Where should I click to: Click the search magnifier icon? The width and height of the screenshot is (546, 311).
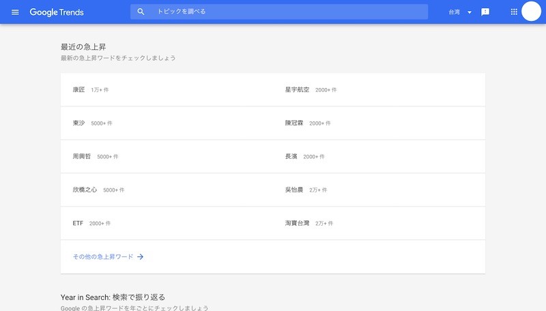point(141,12)
